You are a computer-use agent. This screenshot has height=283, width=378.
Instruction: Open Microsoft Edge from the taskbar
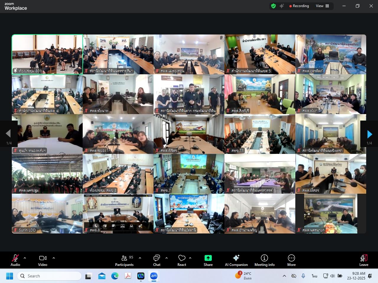coord(115,276)
